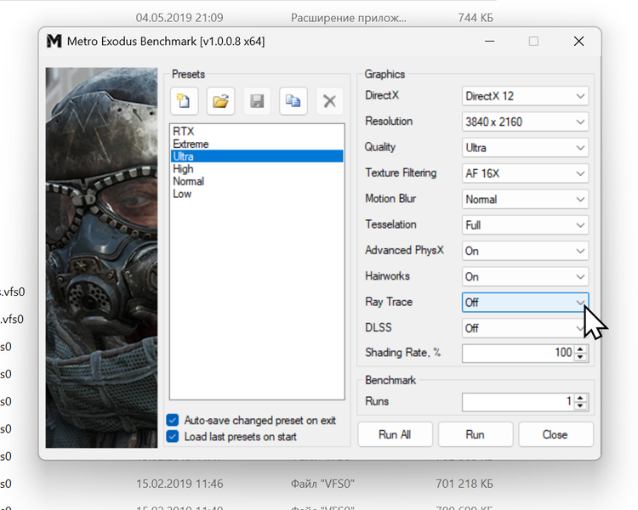Increase Runs count with up arrow
The width and height of the screenshot is (638, 510).
(581, 398)
